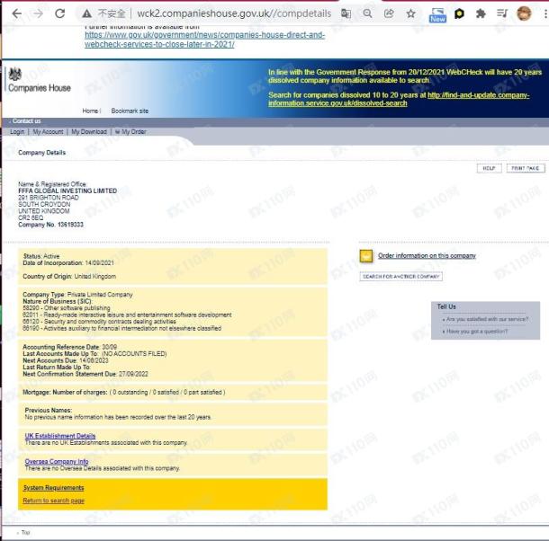
Task: Click Next Accounts Due 14/06/2023 line
Action: coord(66,360)
